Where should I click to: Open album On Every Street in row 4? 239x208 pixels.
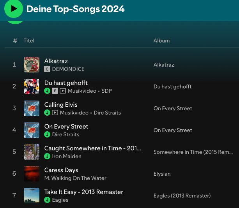pos(173,130)
